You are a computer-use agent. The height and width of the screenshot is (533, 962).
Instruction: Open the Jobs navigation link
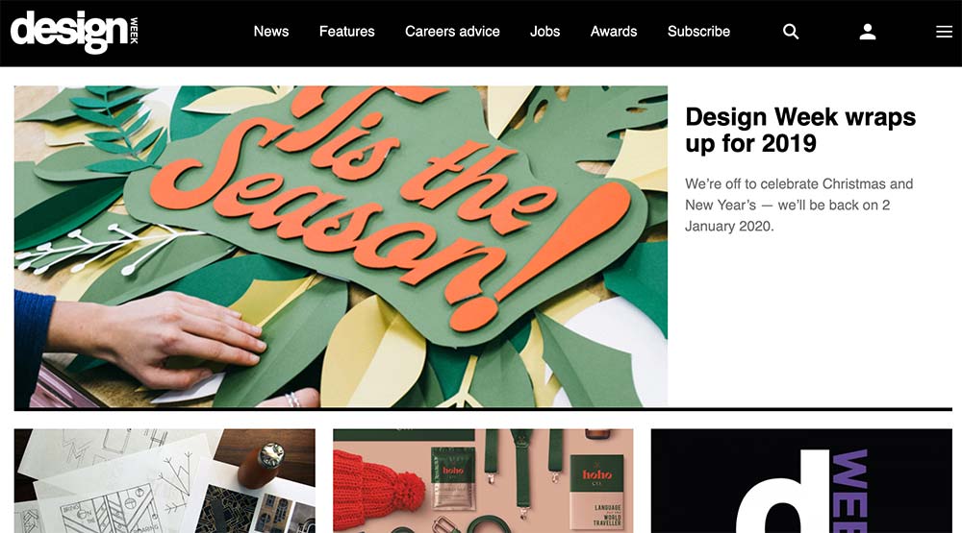point(544,32)
